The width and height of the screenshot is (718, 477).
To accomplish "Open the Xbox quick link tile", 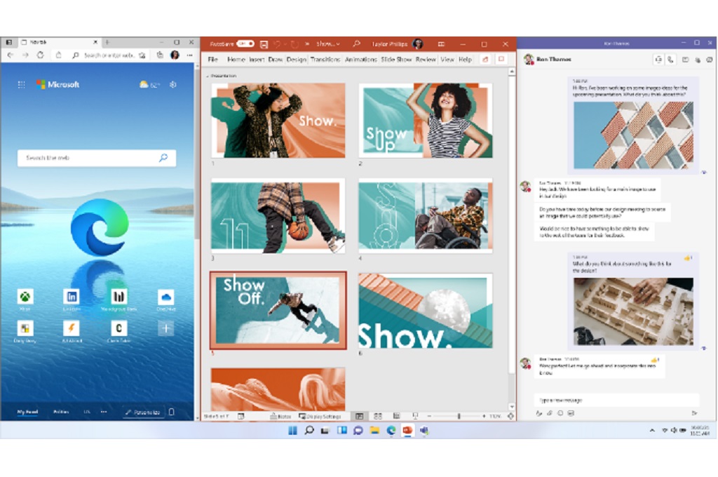I will 25,296.
